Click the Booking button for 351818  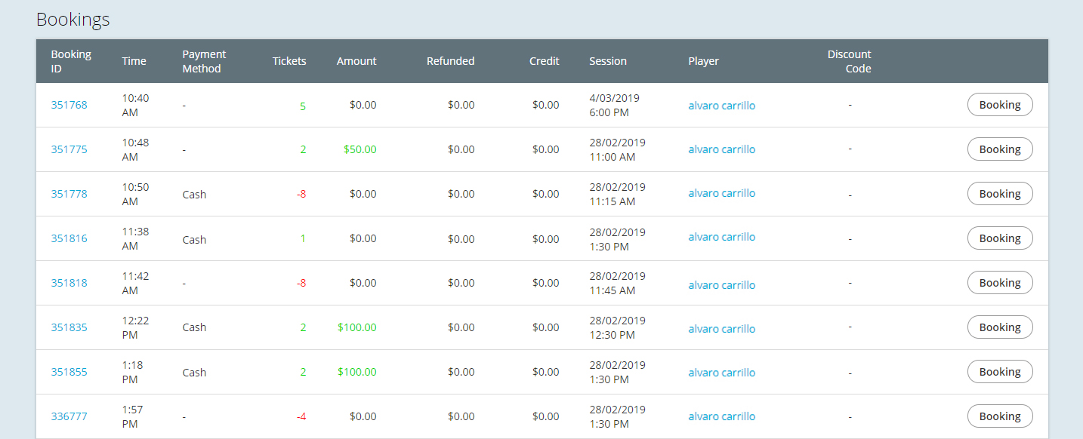(x=1000, y=283)
